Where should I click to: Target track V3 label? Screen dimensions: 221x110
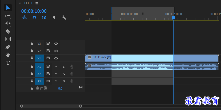(x=39, y=44)
